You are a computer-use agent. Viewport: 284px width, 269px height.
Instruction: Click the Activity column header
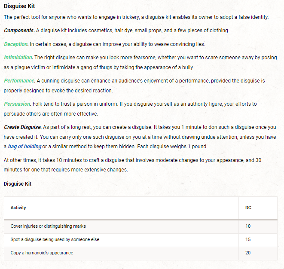coord(18,208)
